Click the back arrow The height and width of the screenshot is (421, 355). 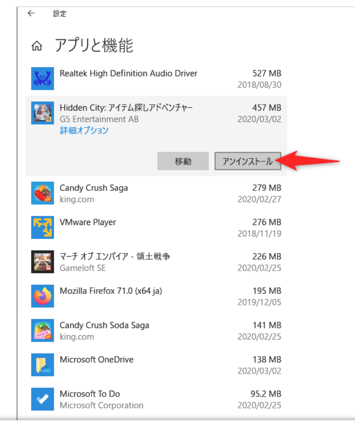point(31,13)
